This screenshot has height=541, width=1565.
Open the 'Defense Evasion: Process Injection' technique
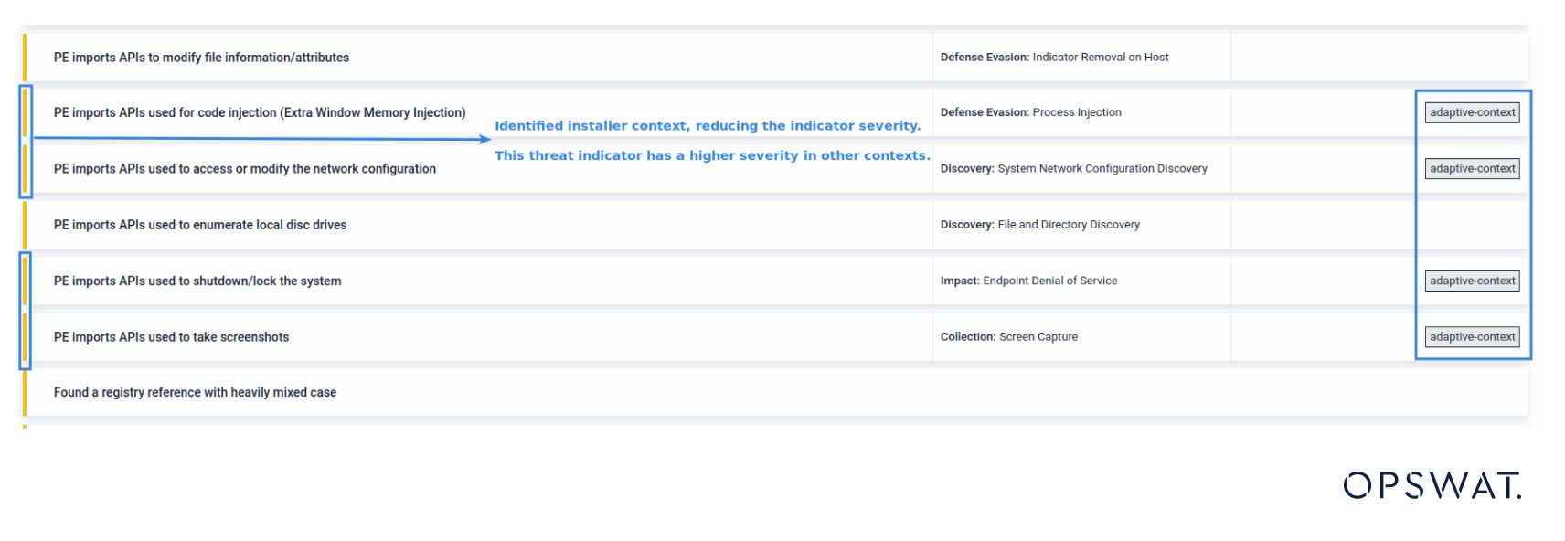(x=1030, y=112)
